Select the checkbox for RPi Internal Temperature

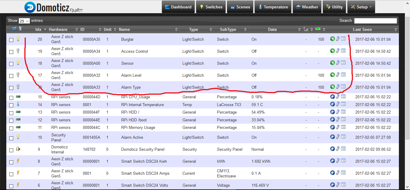[11, 105]
